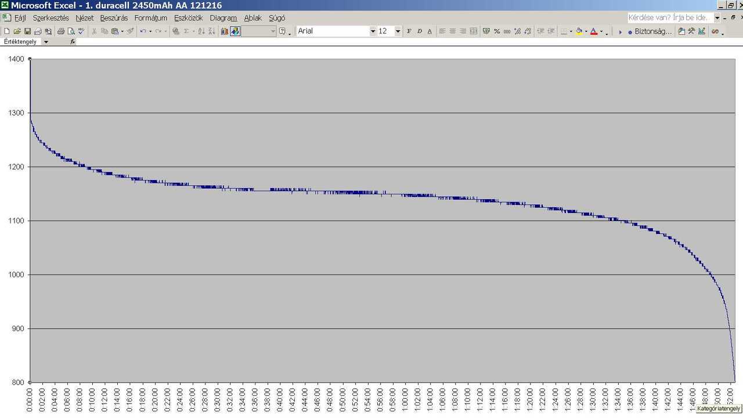Print the chart using the printer icon
This screenshot has width=743, height=418.
61,31
